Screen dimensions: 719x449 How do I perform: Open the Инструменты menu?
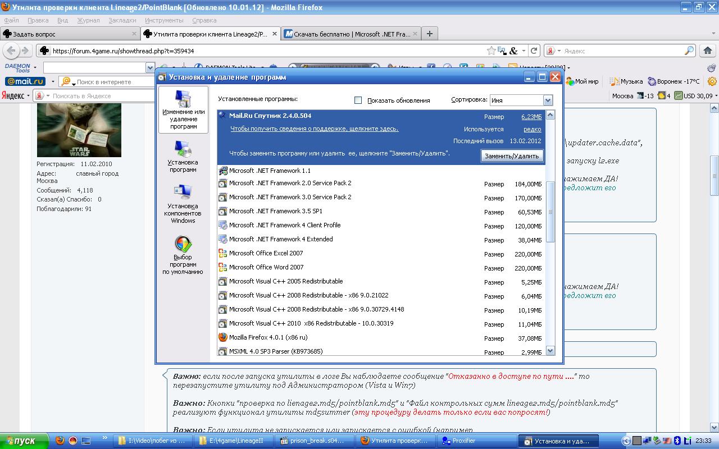pos(164,20)
